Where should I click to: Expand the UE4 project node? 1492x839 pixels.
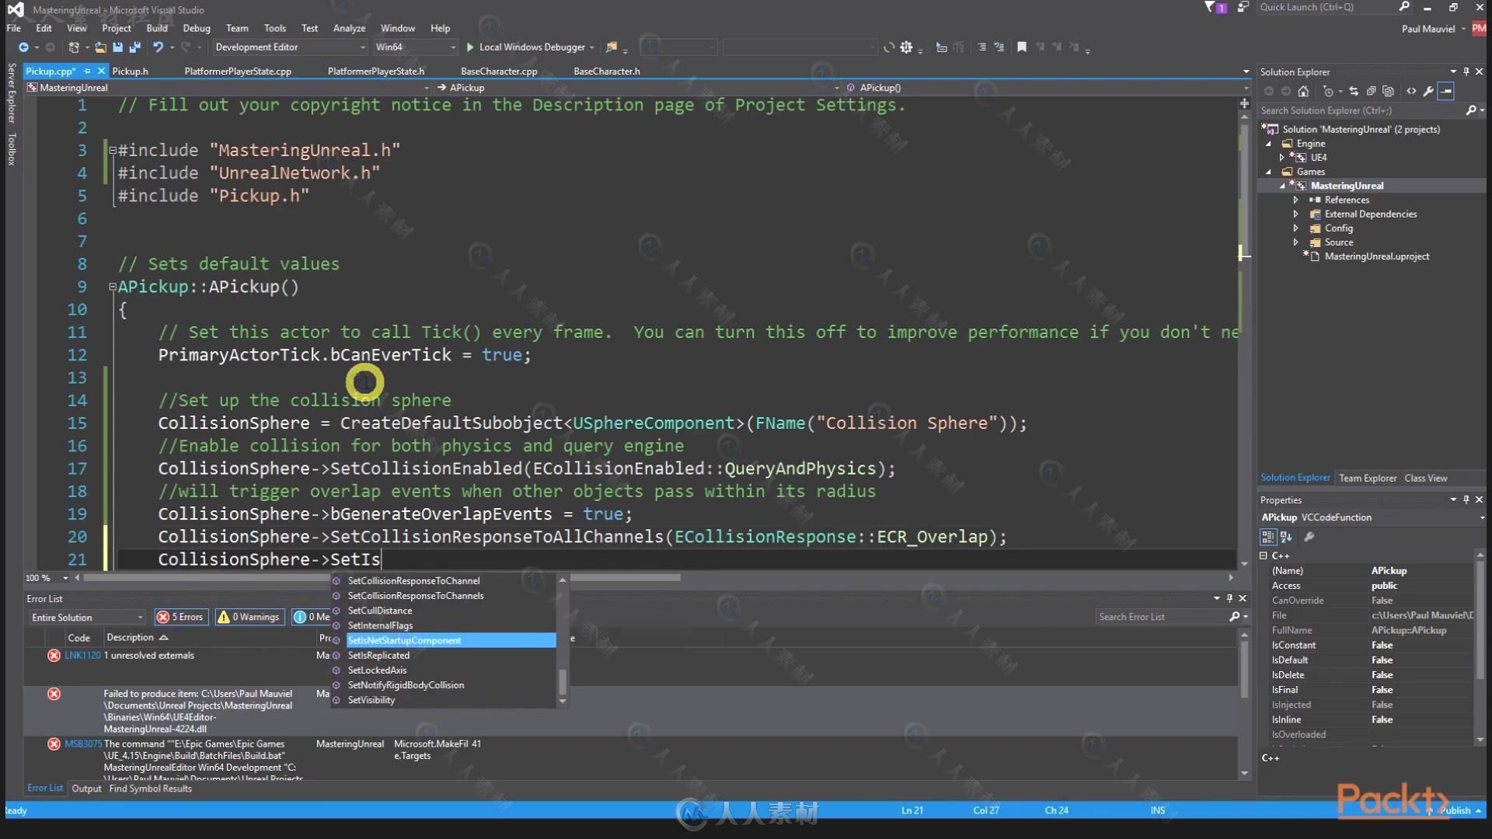coord(1281,158)
